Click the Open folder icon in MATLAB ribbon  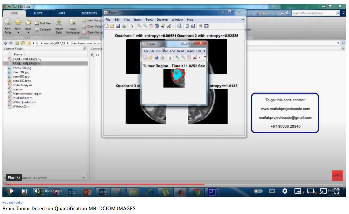[28, 22]
